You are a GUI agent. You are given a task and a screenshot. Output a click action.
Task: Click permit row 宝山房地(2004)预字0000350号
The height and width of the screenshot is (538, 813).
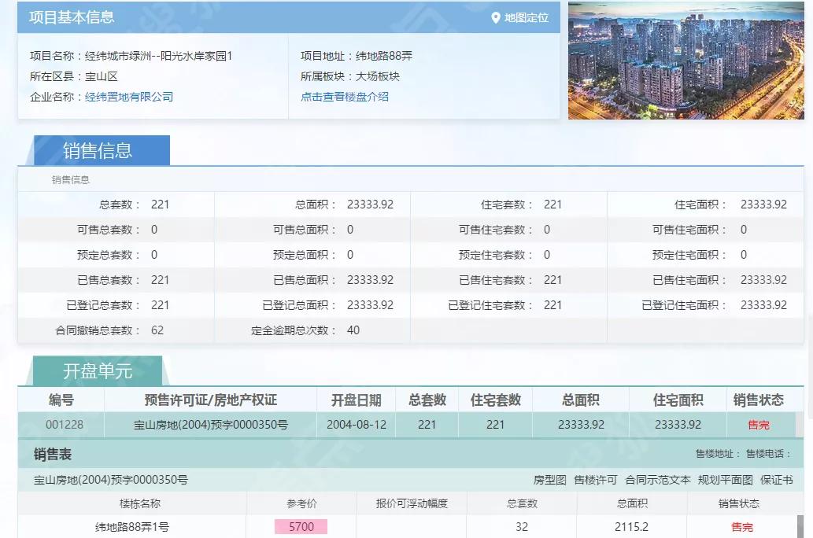(x=210, y=425)
